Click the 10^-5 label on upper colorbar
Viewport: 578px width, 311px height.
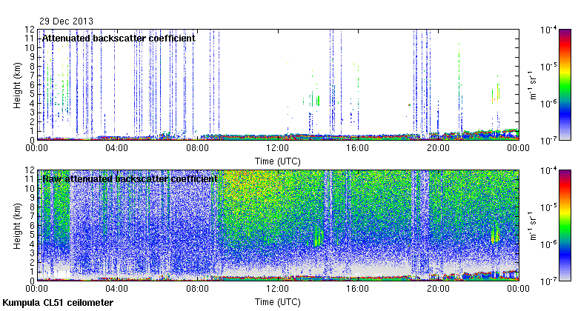tap(548, 67)
